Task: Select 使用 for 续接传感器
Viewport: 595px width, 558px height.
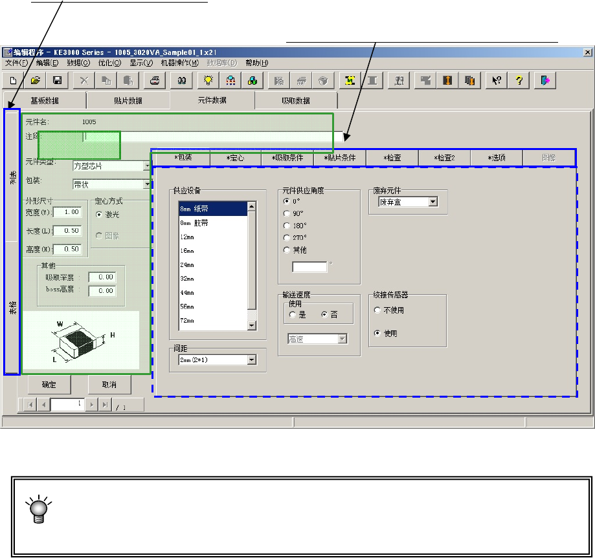Action: pos(377,333)
